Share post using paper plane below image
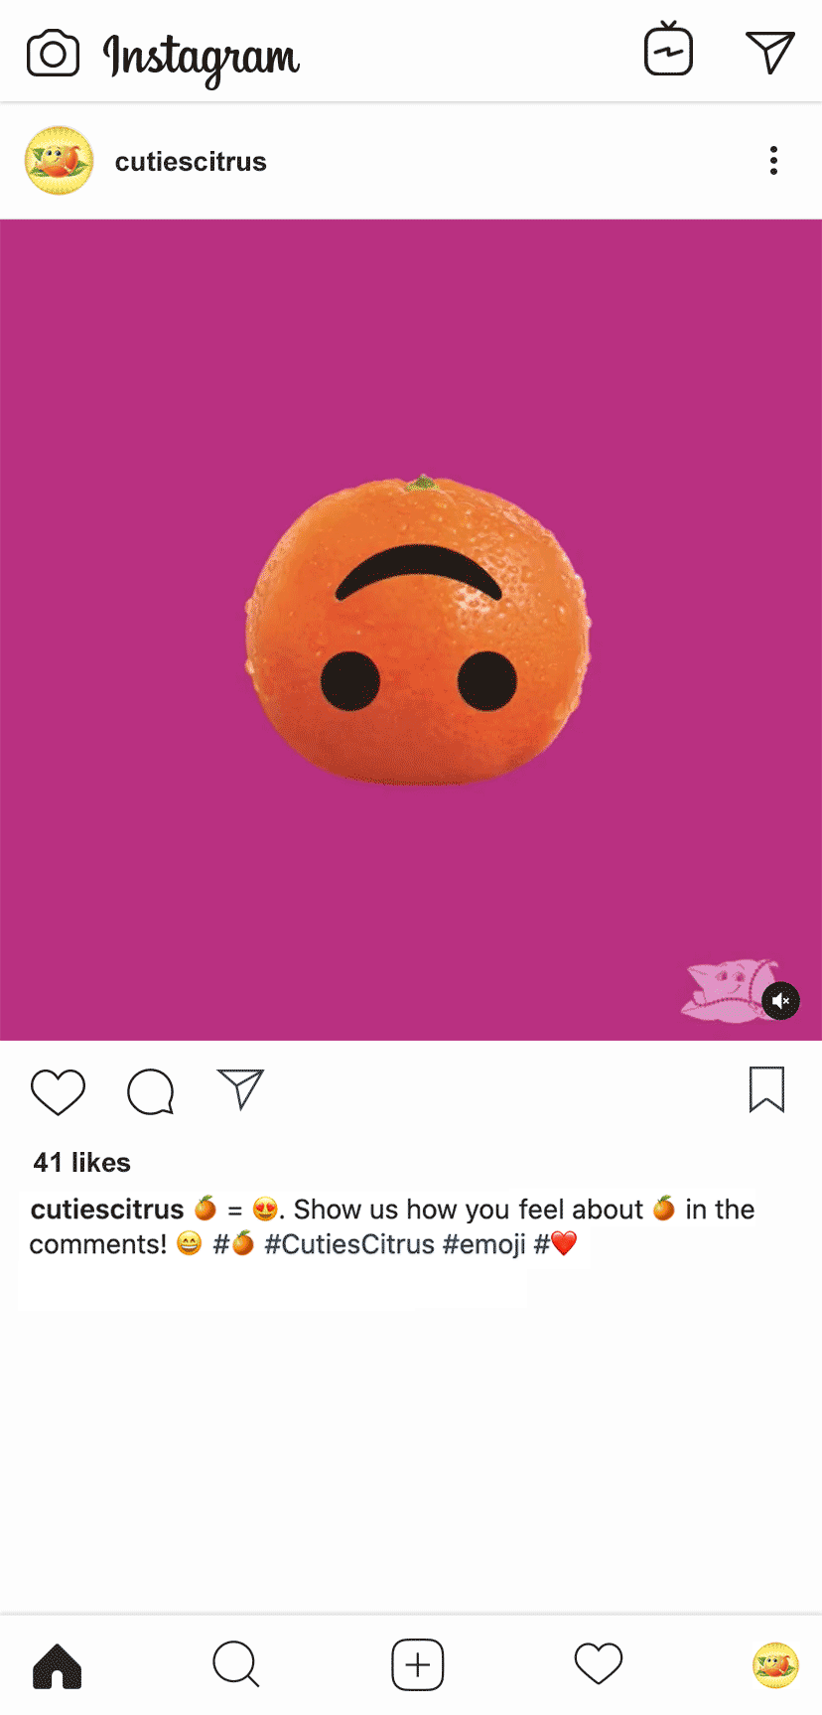 (x=240, y=1088)
